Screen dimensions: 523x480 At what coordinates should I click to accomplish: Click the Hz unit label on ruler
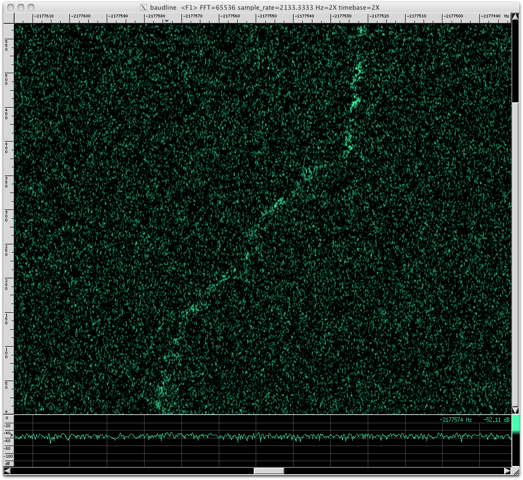(x=507, y=16)
